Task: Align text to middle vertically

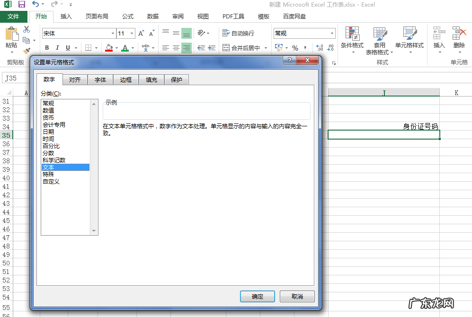Action: pos(176,33)
